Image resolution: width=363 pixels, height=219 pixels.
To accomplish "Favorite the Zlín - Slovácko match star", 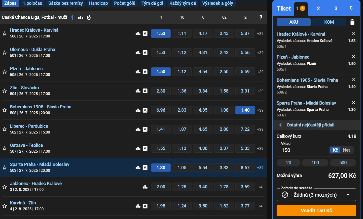I will (x=5, y=91).
